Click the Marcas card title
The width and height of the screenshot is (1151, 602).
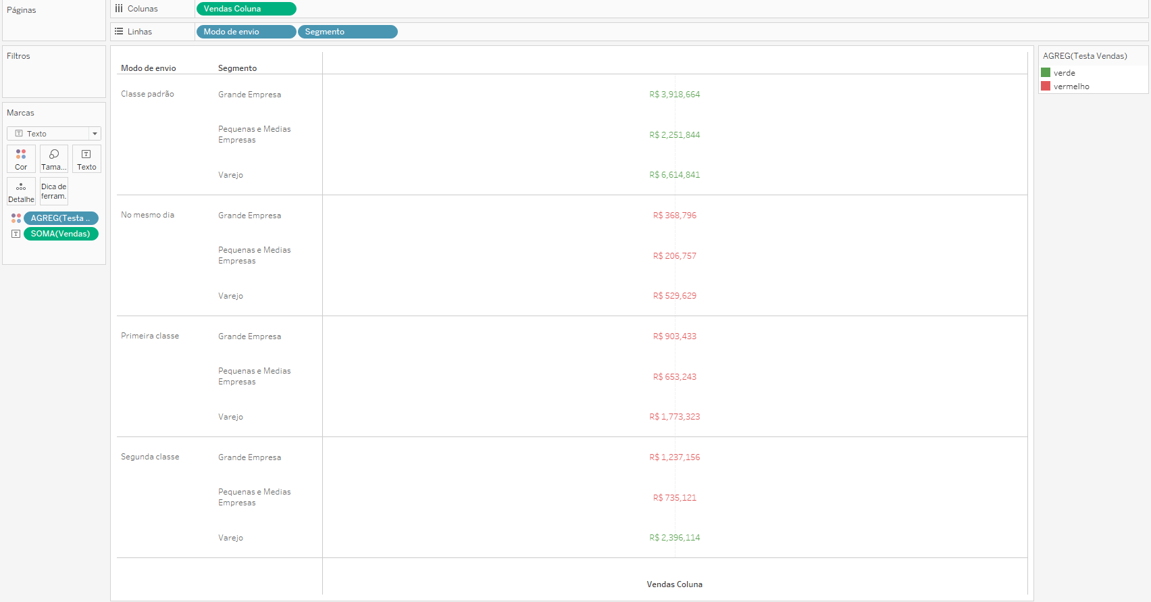click(20, 113)
